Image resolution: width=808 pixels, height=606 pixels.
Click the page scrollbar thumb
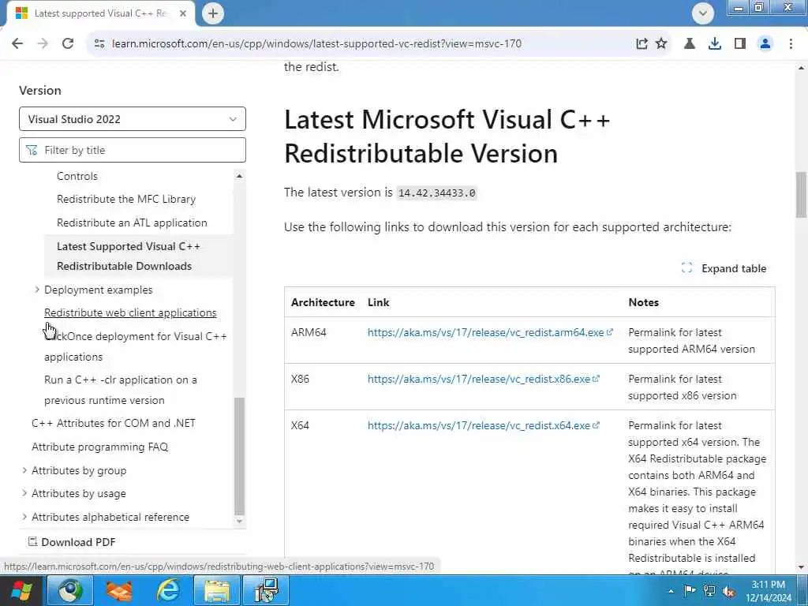point(802,195)
